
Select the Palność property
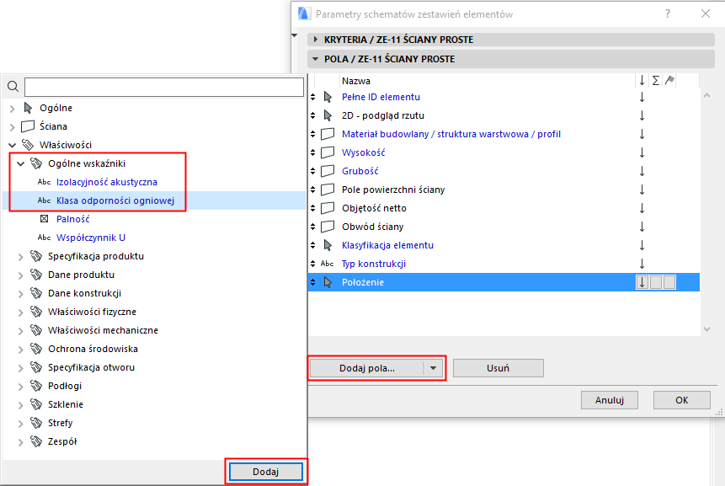click(x=73, y=219)
